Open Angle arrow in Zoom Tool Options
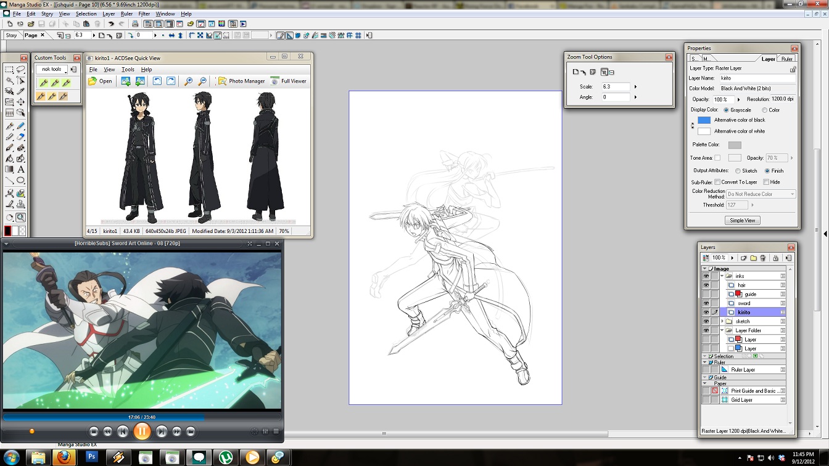Viewport: 829px width, 466px height. click(x=636, y=97)
